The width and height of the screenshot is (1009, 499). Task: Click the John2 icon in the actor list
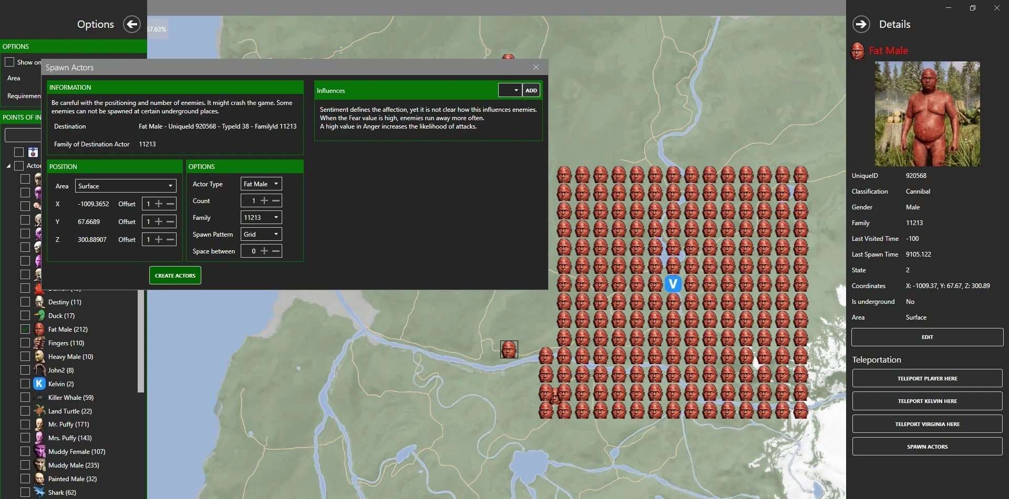coord(39,370)
